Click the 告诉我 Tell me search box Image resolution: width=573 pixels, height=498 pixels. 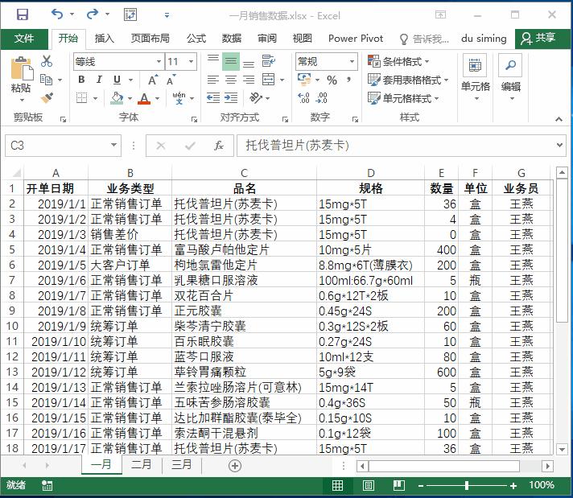click(424, 39)
